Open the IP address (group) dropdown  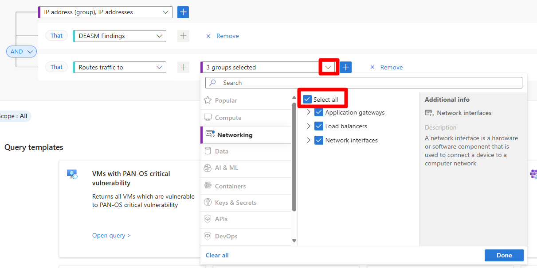click(106, 12)
